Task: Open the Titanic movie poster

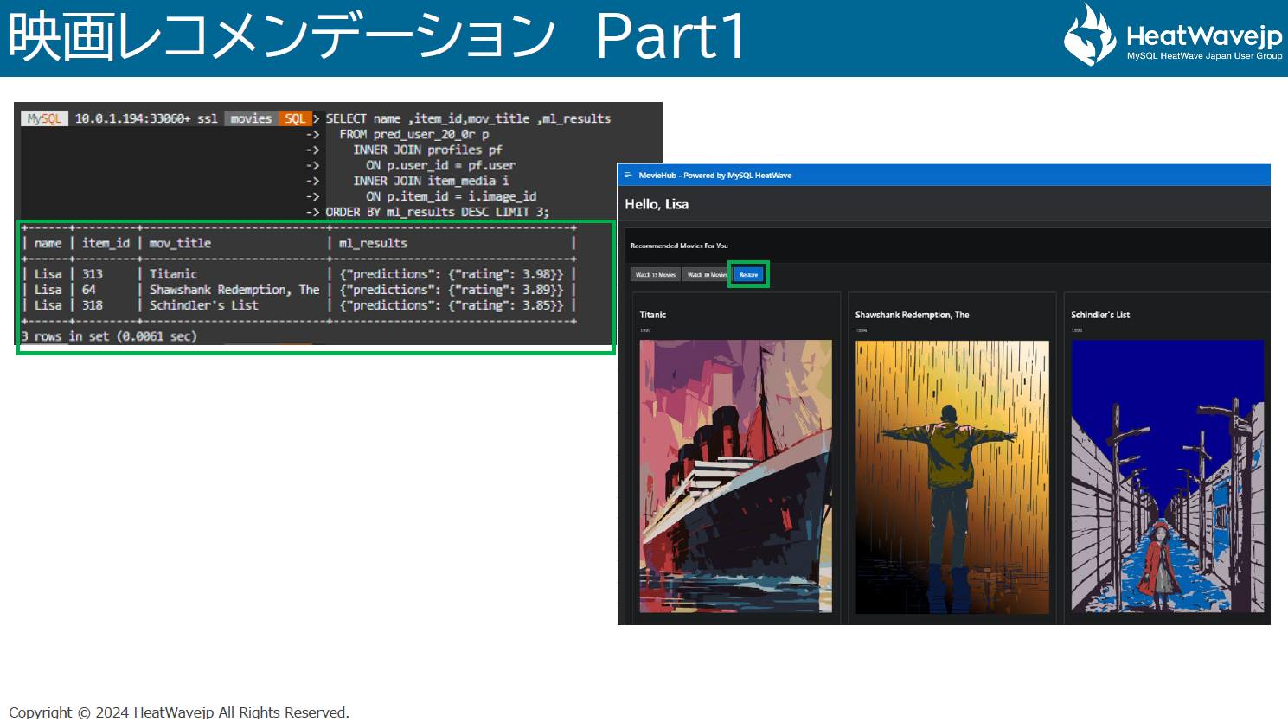Action: [736, 476]
